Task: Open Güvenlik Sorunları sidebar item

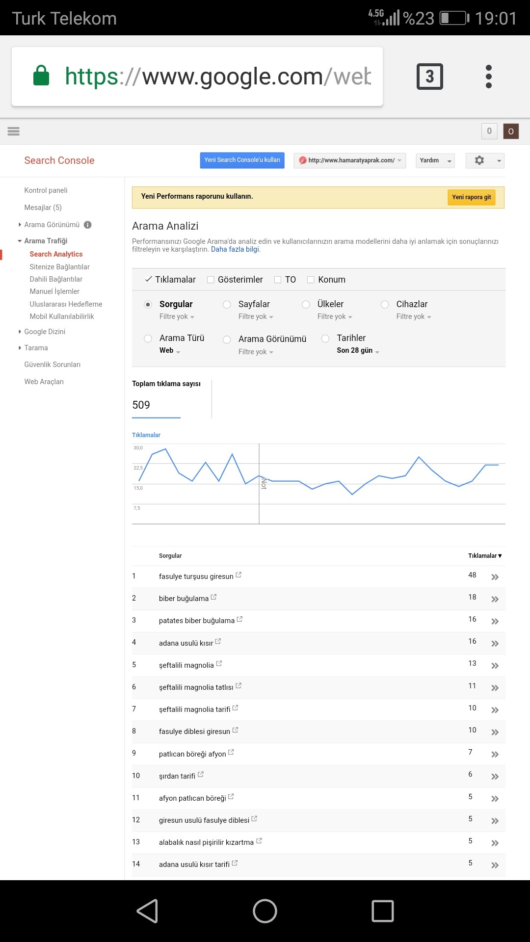Action: pyautogui.click(x=52, y=365)
